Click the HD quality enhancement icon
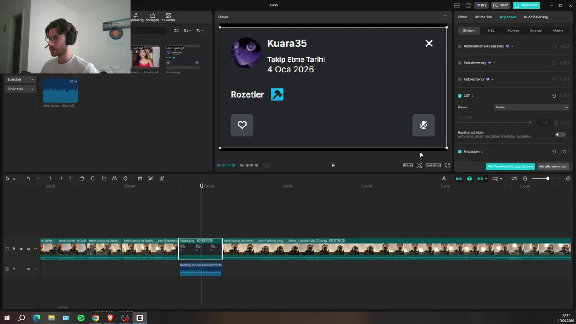 (x=140, y=179)
